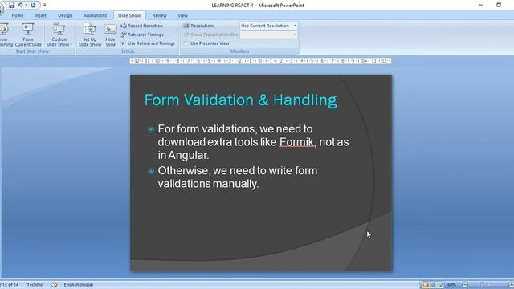Start slide show From Beginning
Viewport: 514px width, 289px height.
click(6, 35)
